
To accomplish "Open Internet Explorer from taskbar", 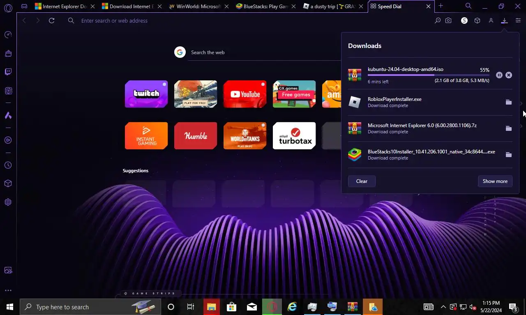I will coord(292,307).
